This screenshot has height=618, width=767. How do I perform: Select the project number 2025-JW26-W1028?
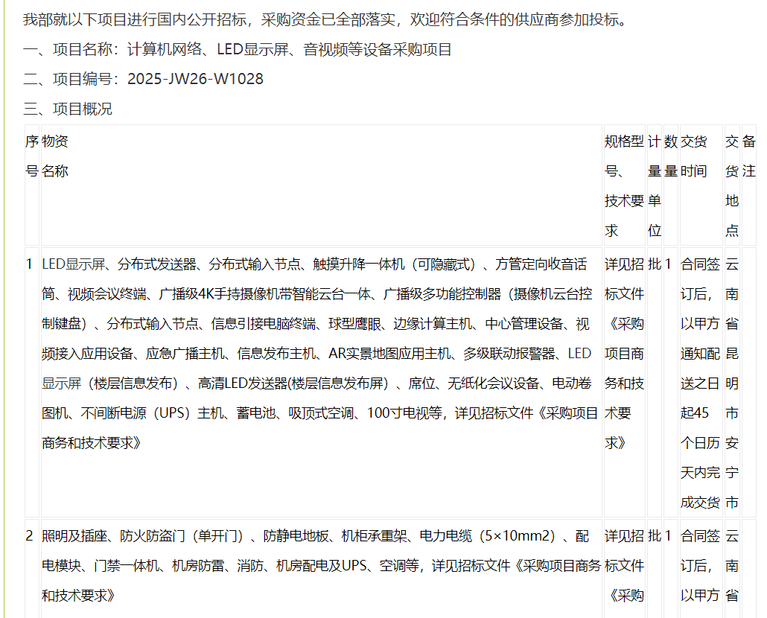195,79
